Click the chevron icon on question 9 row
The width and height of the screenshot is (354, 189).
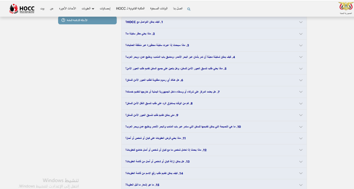click(x=300, y=115)
